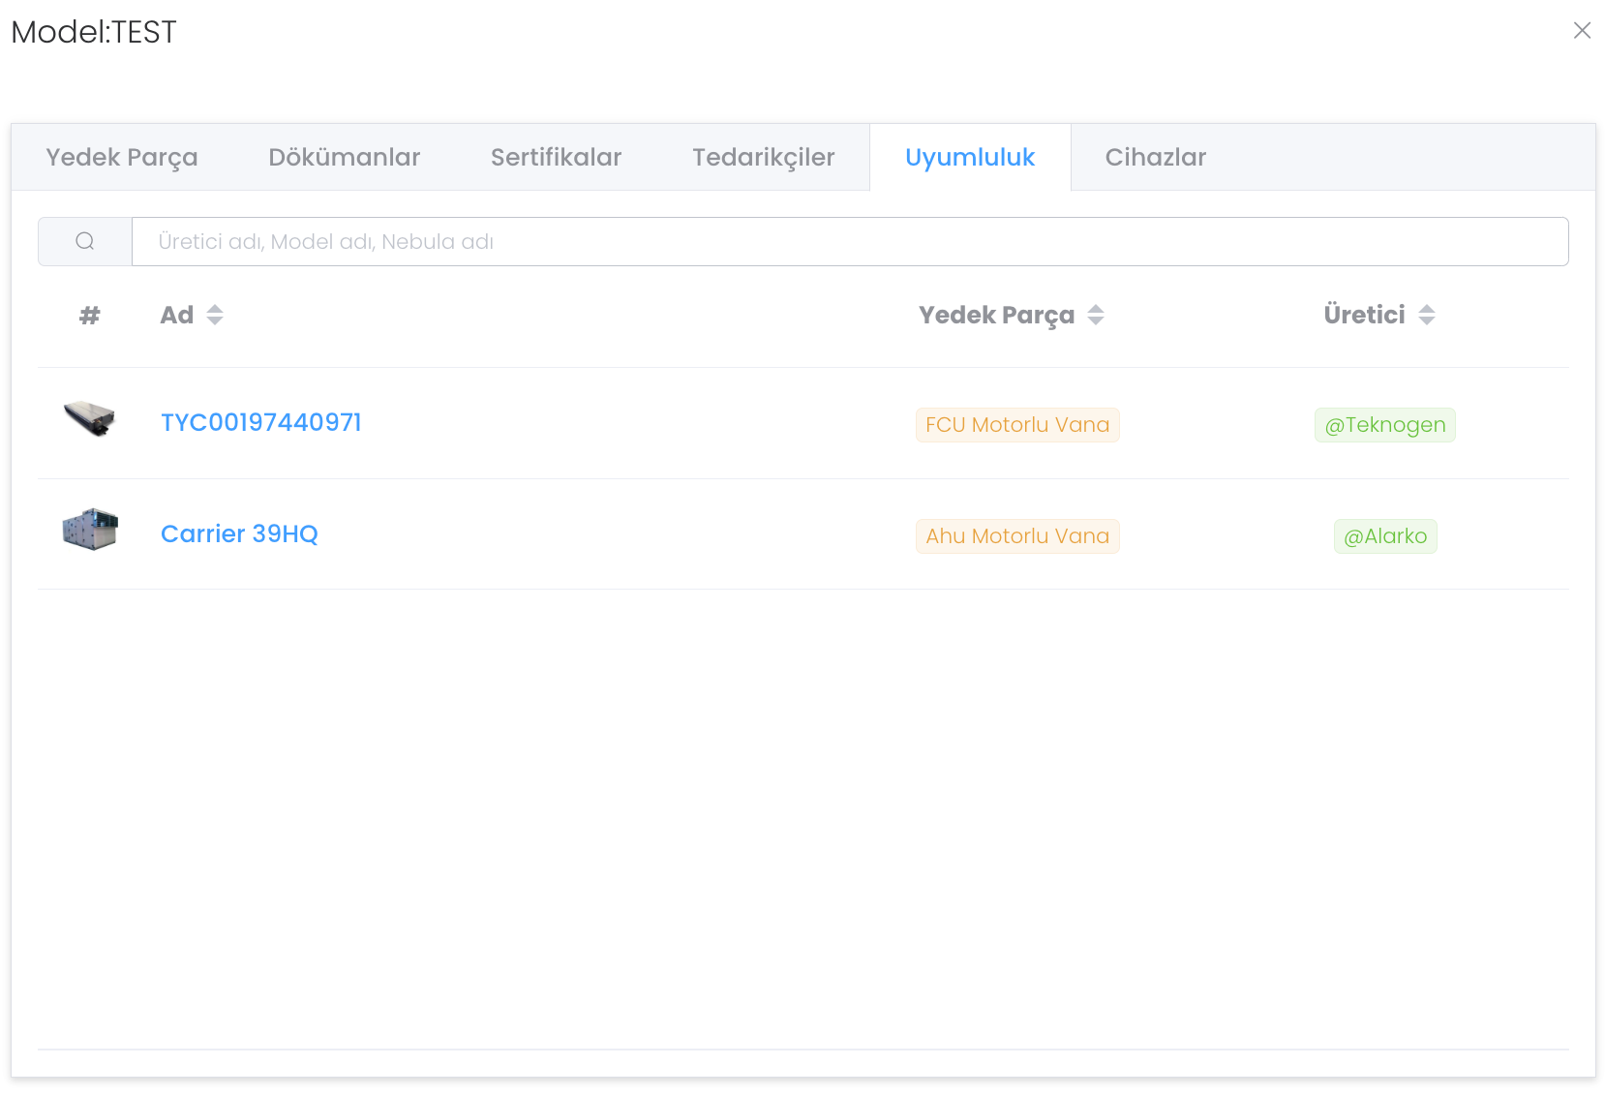The image size is (1605, 1096).
Task: Open the TYC00197440971 device thumbnail
Action: (x=89, y=419)
